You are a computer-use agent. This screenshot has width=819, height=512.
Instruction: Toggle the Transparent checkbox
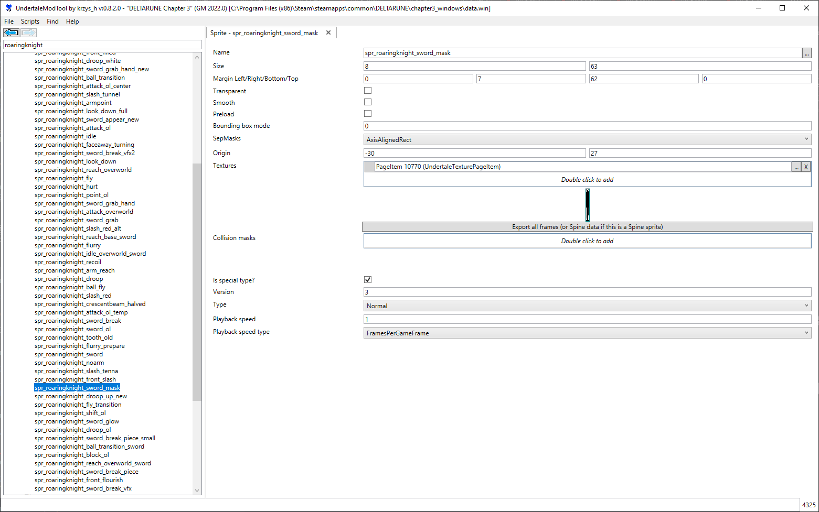[368, 91]
